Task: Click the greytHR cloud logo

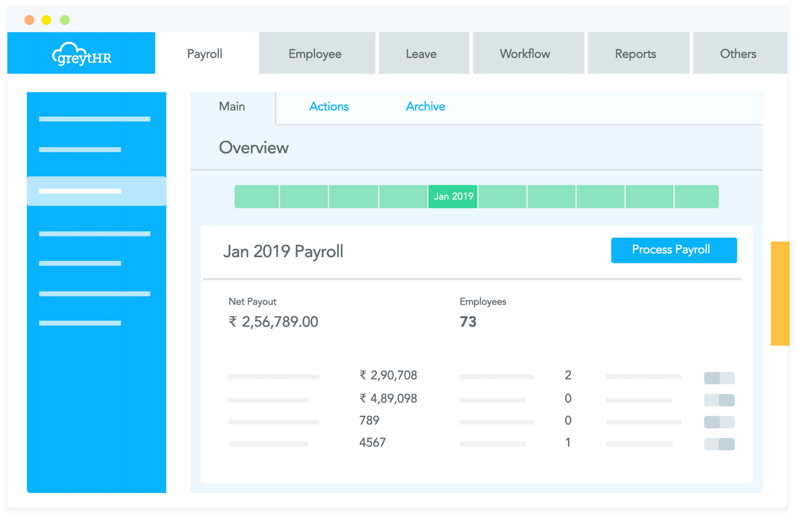Action: pos(81,53)
